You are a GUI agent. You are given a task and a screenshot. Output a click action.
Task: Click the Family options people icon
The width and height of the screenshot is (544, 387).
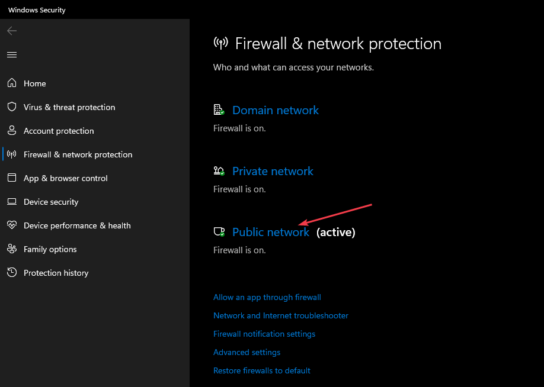(12, 249)
